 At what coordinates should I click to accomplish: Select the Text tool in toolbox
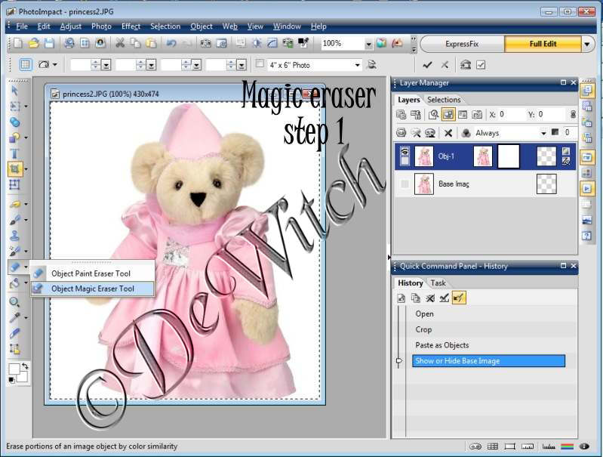(x=14, y=153)
